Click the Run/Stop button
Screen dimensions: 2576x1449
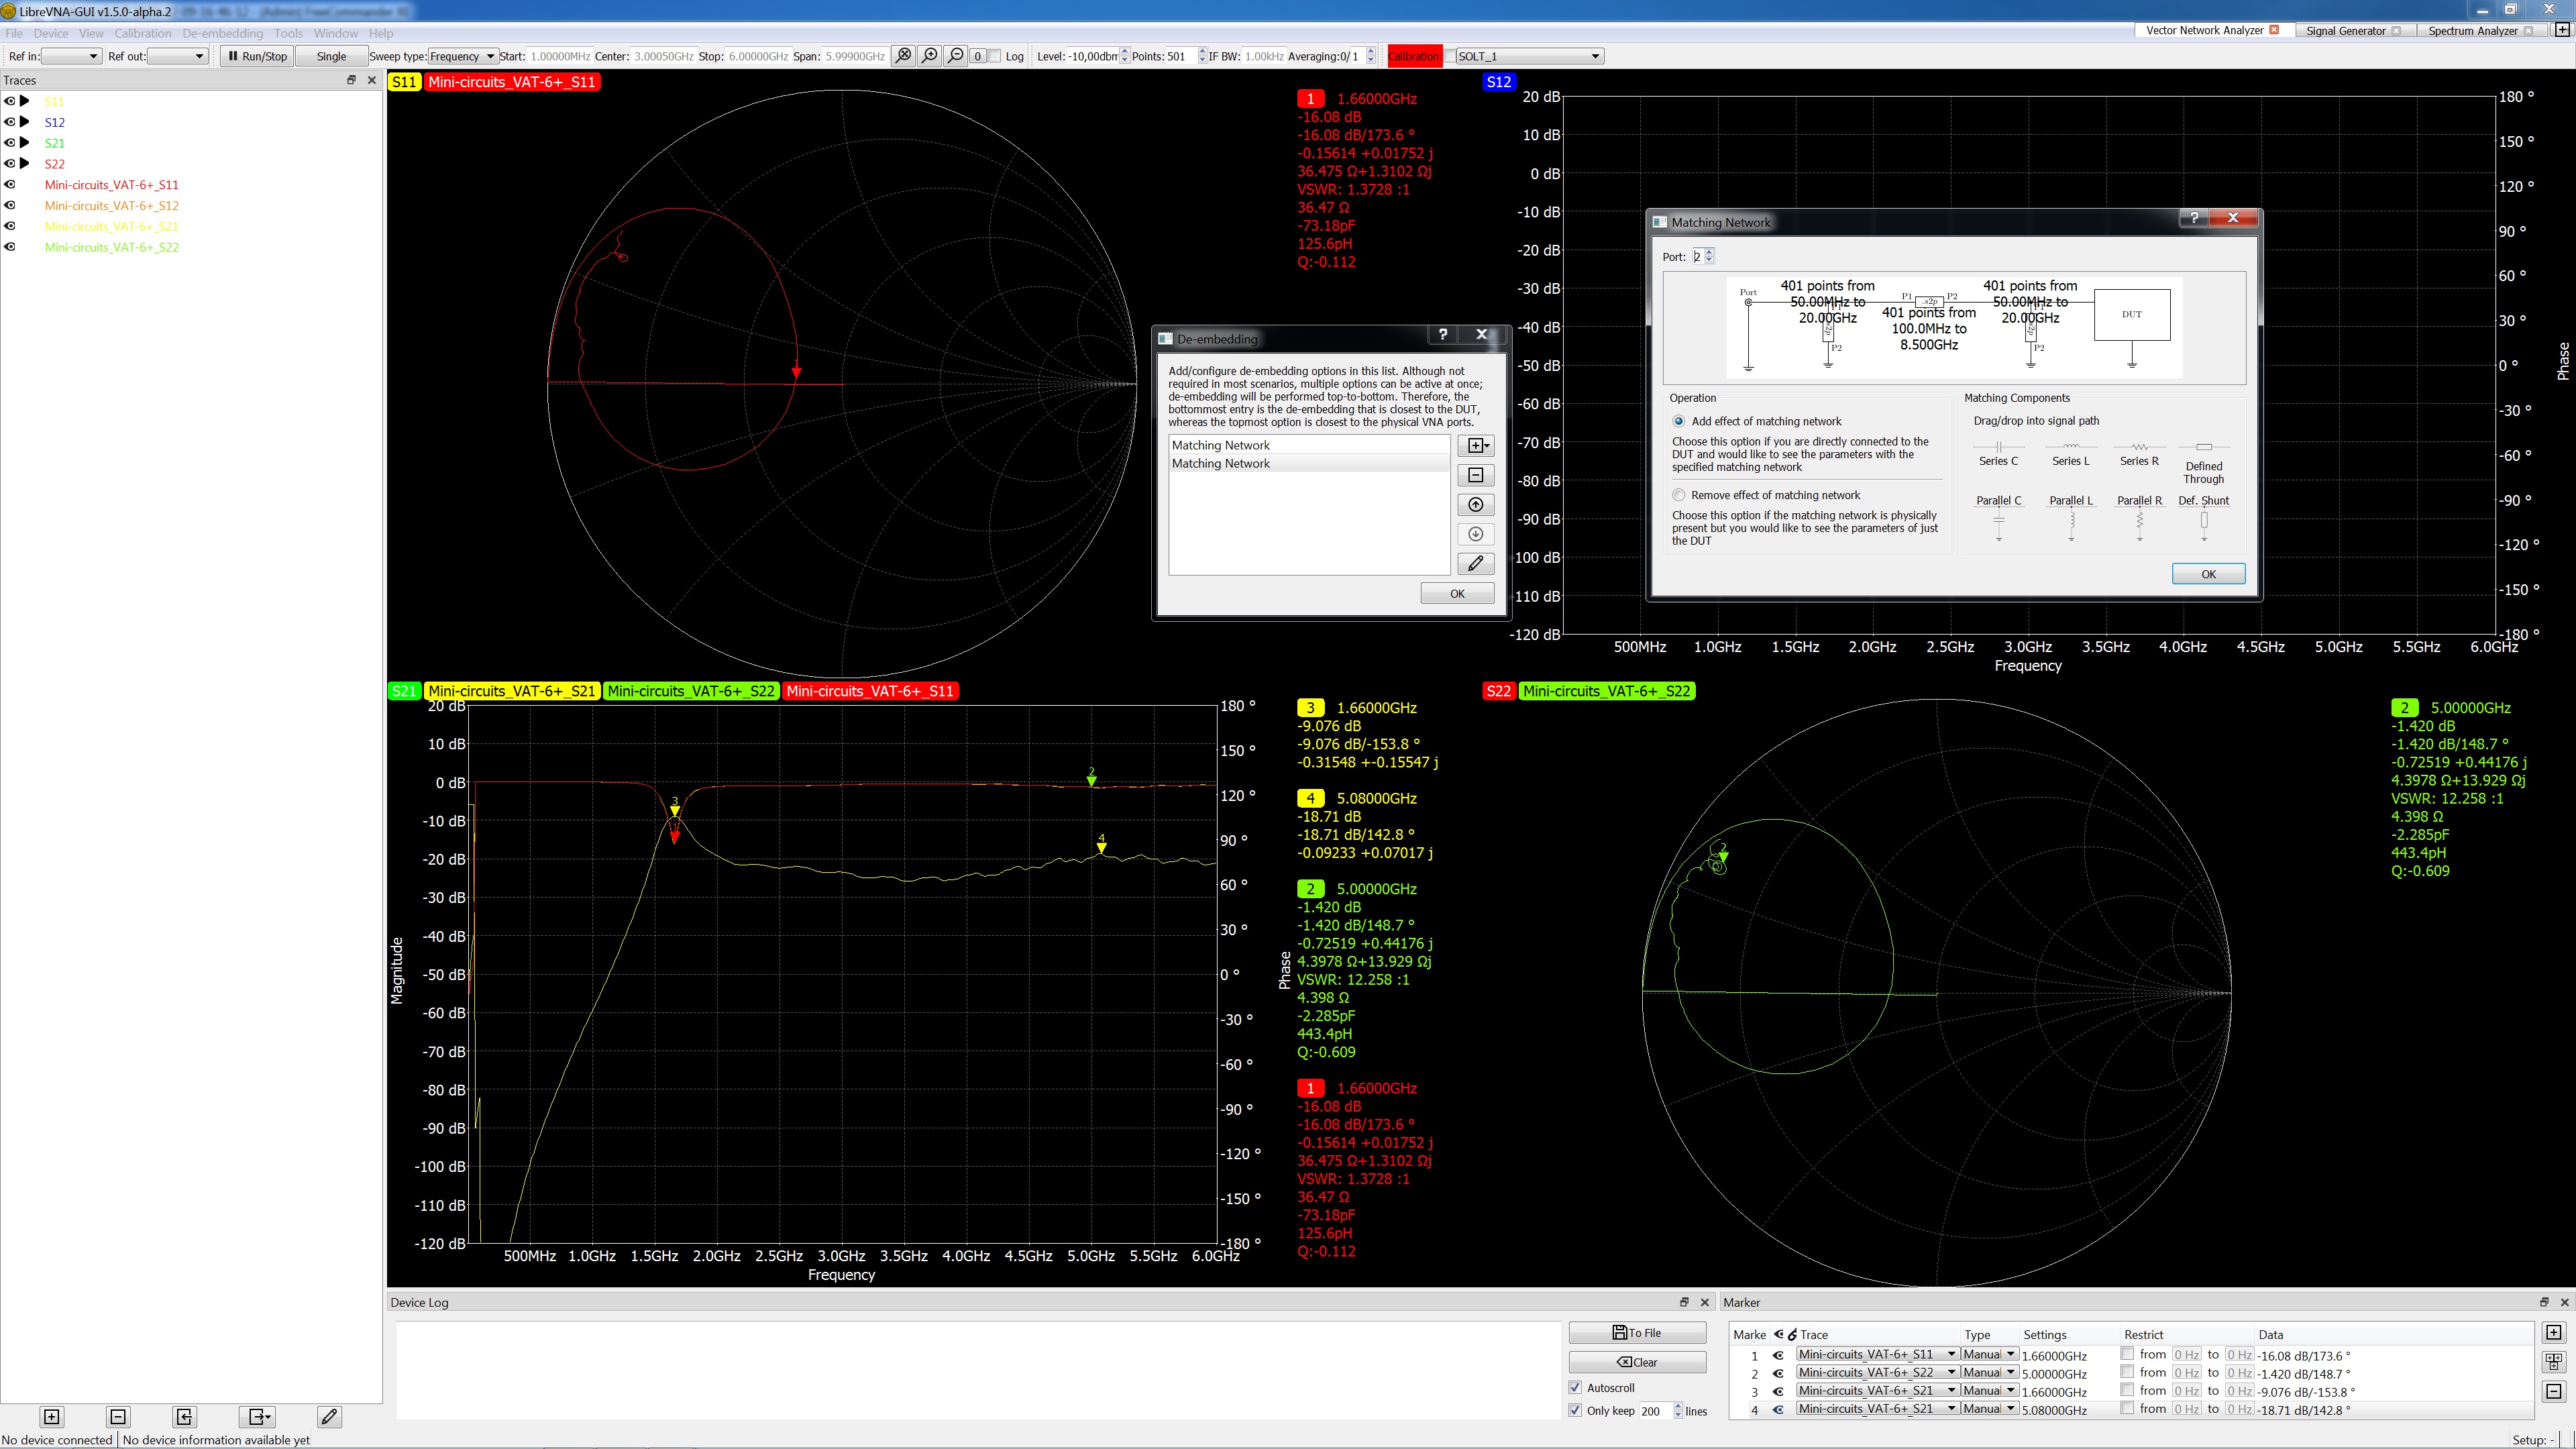(257, 56)
